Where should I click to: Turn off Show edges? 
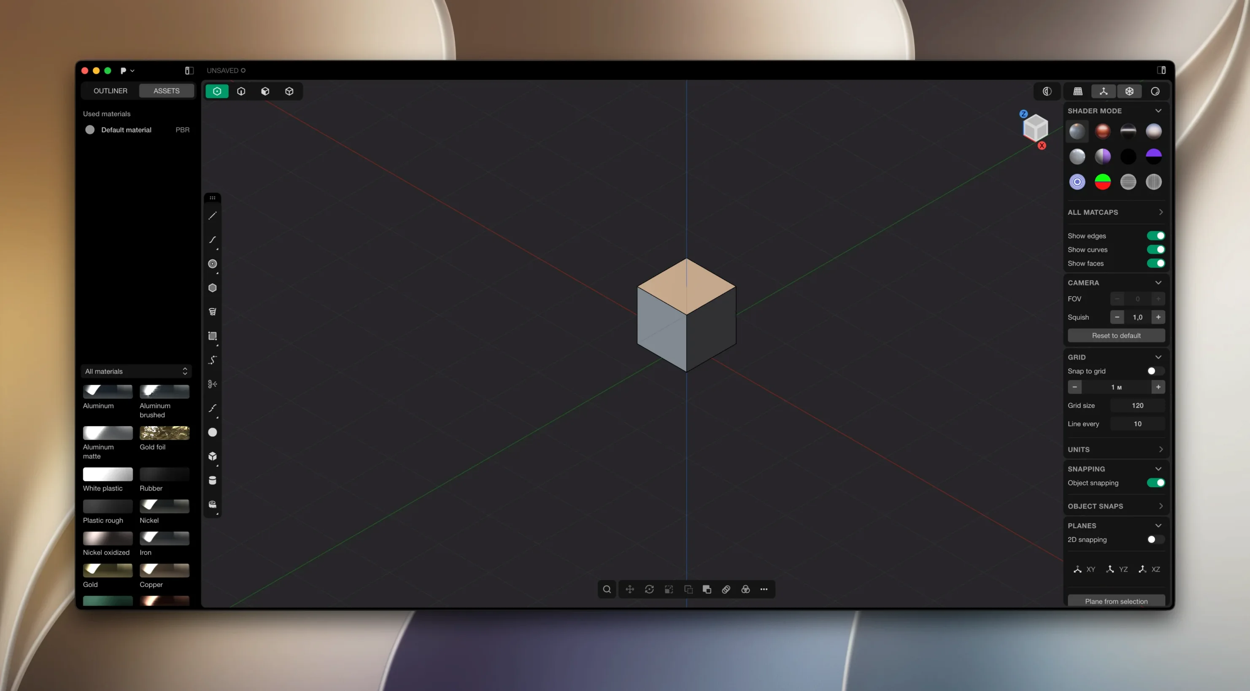pos(1156,236)
